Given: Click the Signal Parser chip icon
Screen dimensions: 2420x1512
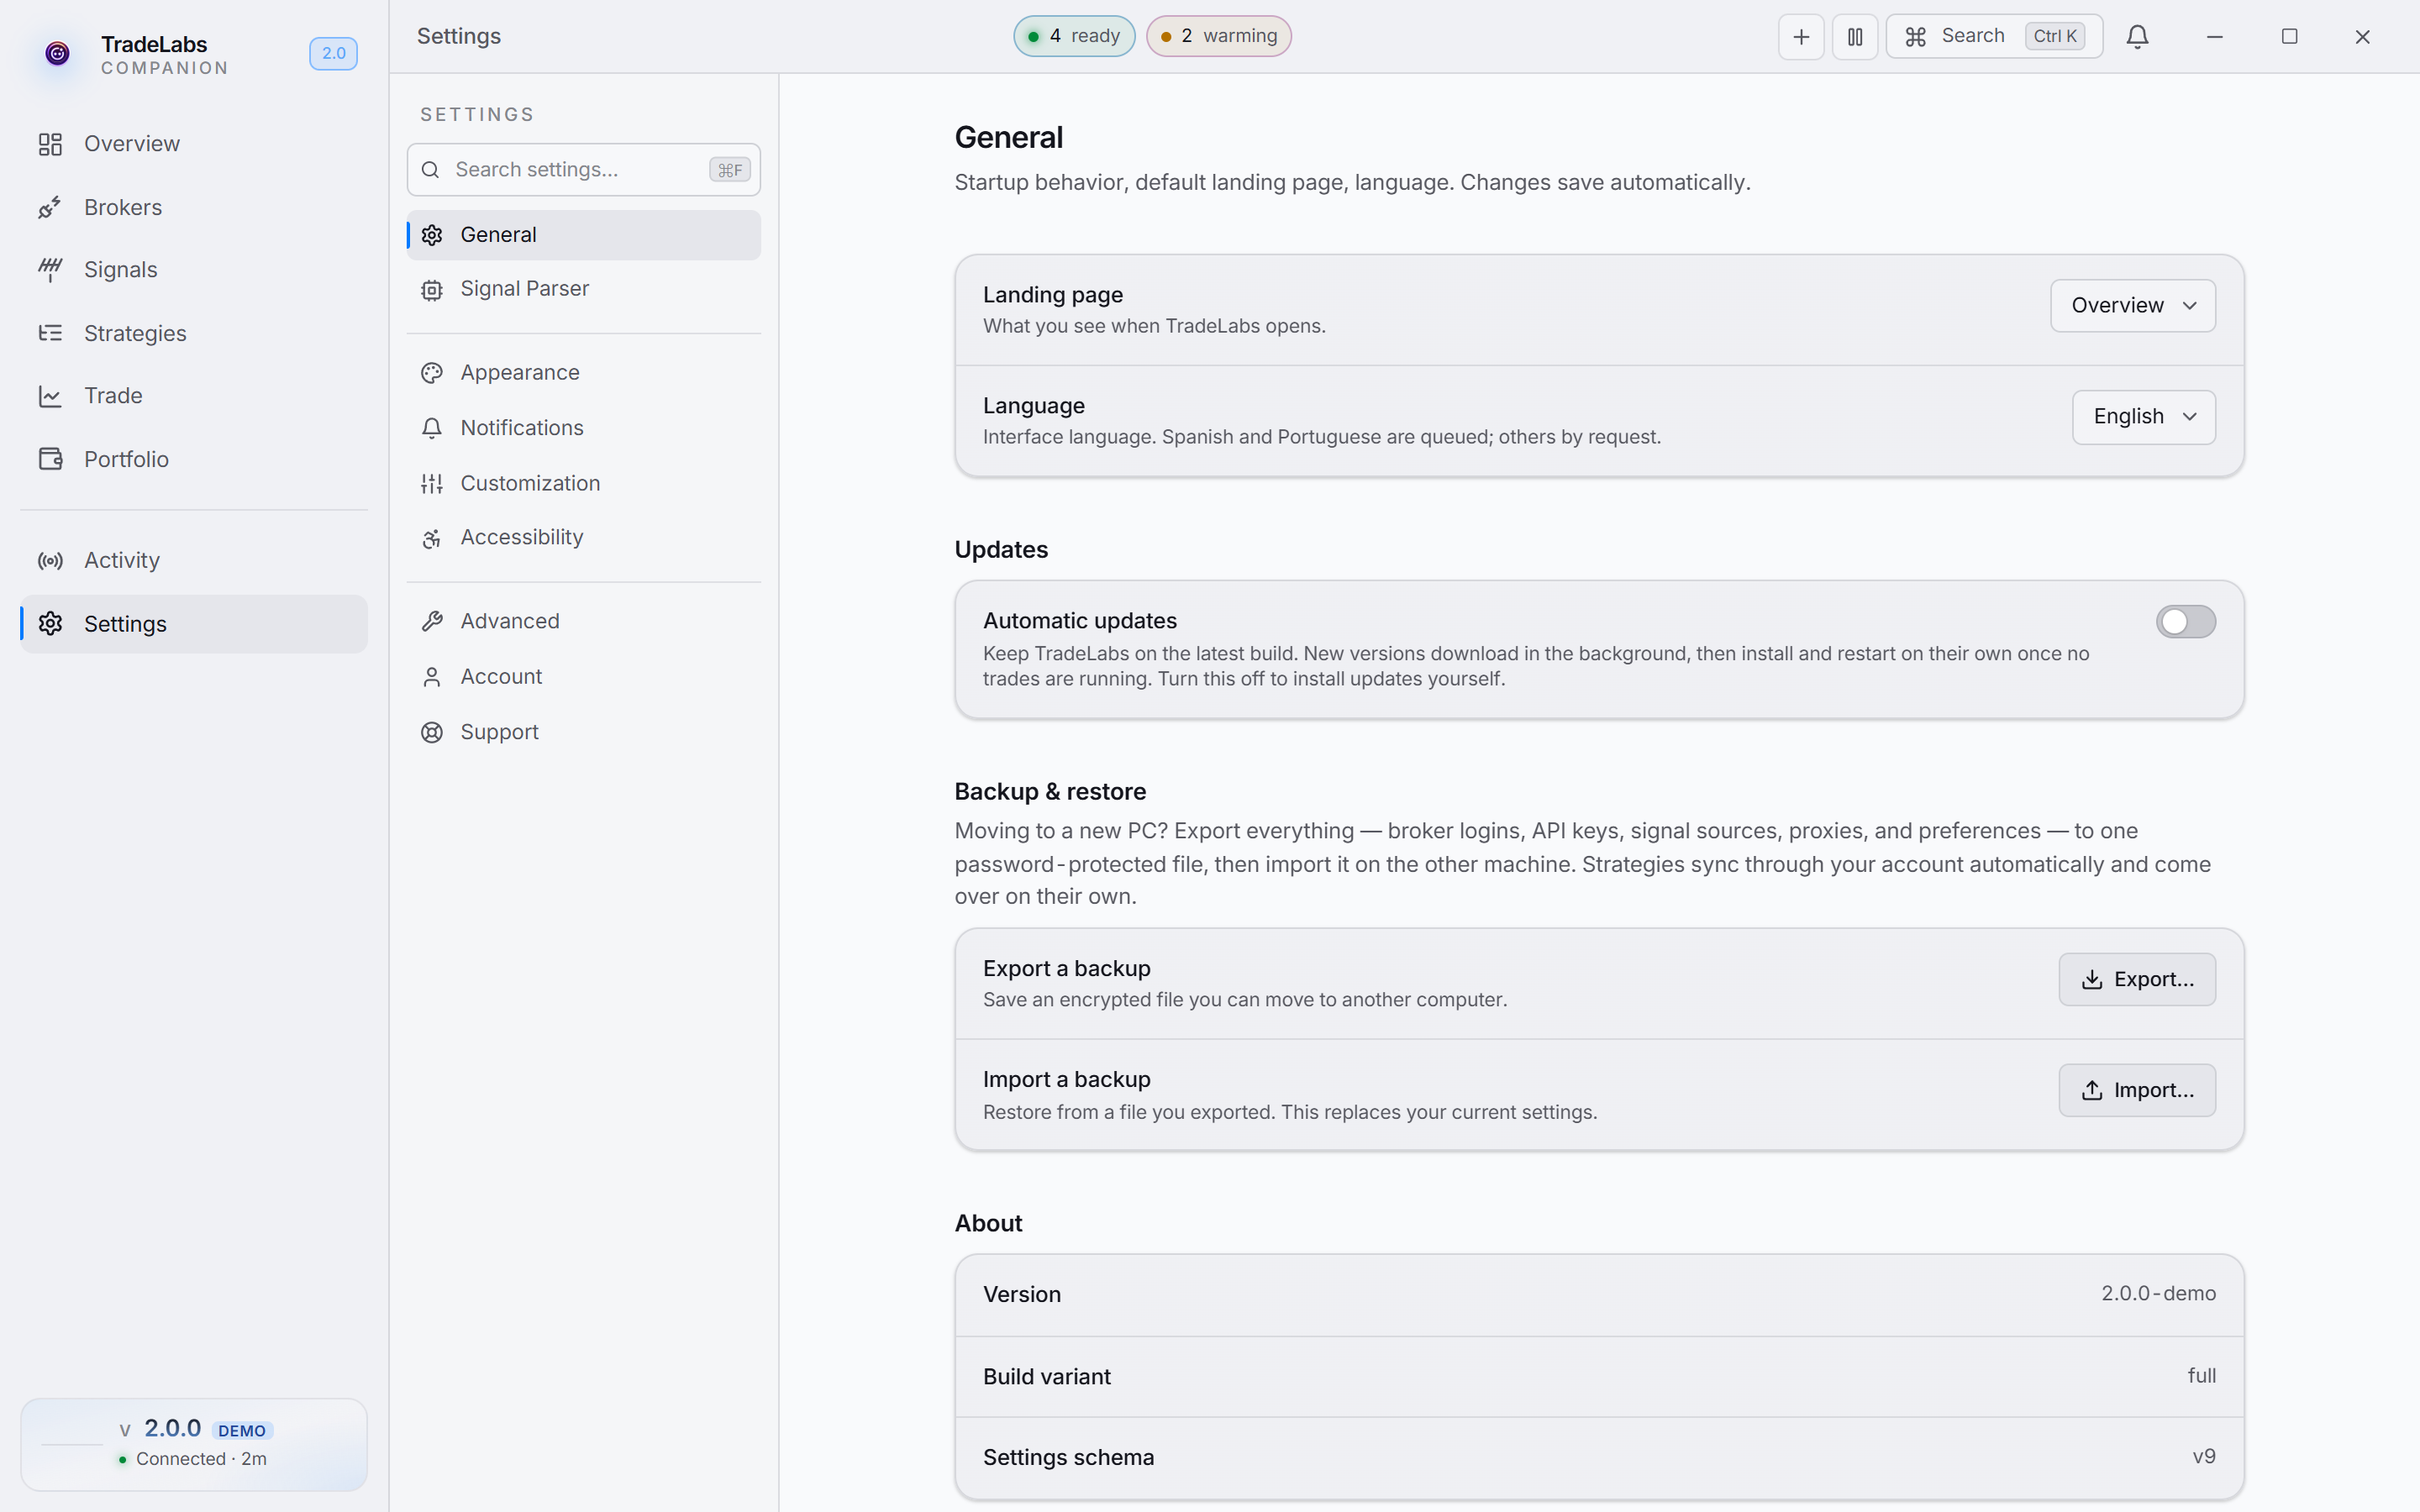Looking at the screenshot, I should coord(432,290).
